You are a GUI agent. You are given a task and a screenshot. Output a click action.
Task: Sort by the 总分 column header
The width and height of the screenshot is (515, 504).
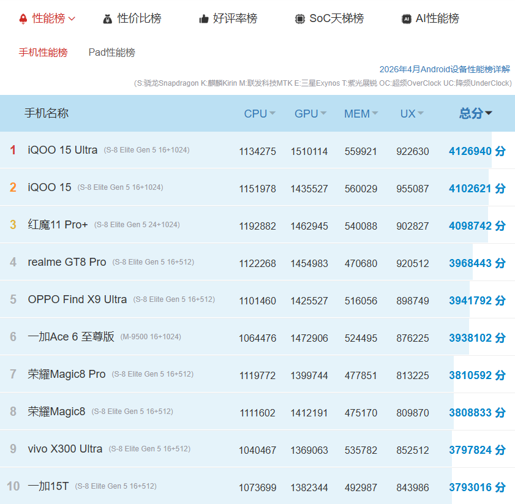click(x=476, y=113)
